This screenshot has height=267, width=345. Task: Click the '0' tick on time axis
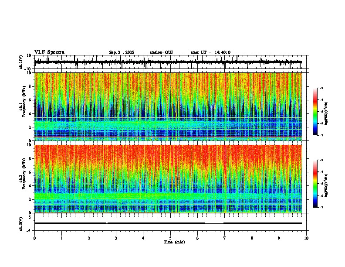[34, 238]
